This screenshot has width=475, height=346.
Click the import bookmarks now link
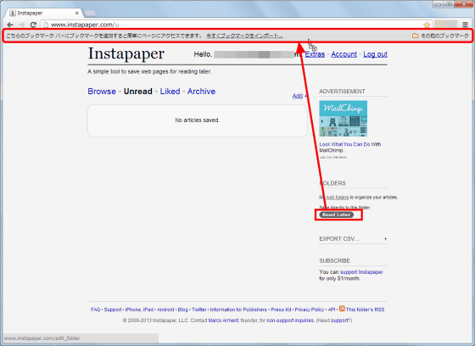(244, 36)
